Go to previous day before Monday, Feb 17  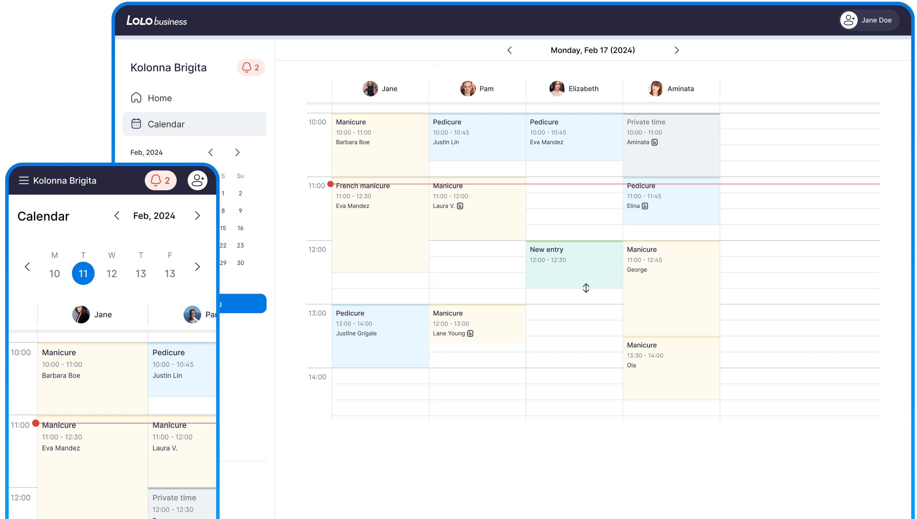(x=510, y=50)
